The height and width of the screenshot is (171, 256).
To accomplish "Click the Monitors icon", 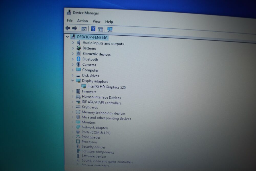I will coord(78,122).
